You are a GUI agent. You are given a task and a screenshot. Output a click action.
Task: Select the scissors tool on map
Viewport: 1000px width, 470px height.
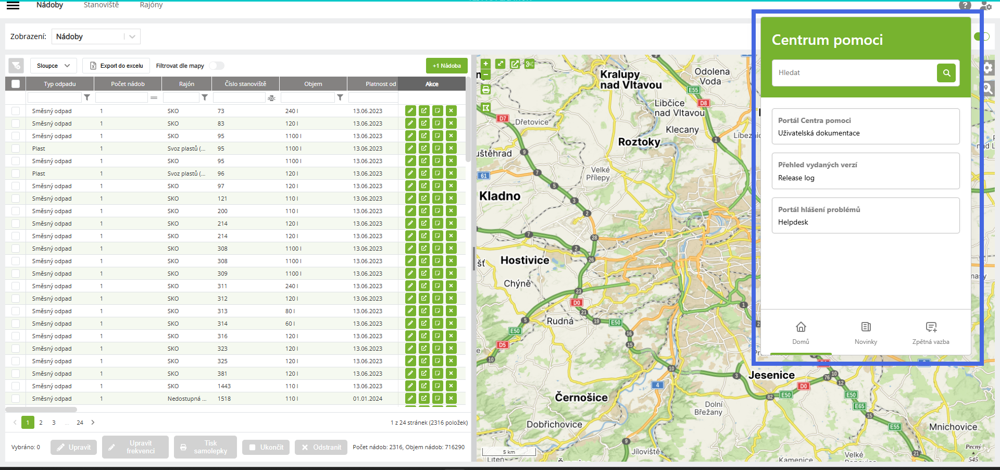(x=529, y=64)
